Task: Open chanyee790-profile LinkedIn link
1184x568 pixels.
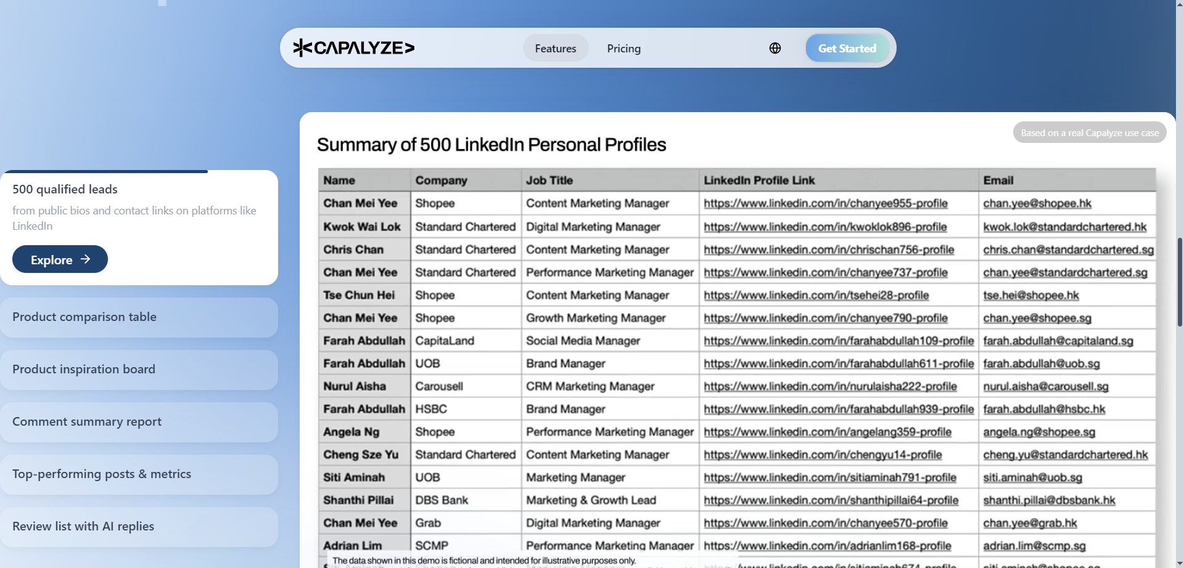Action: click(x=826, y=318)
